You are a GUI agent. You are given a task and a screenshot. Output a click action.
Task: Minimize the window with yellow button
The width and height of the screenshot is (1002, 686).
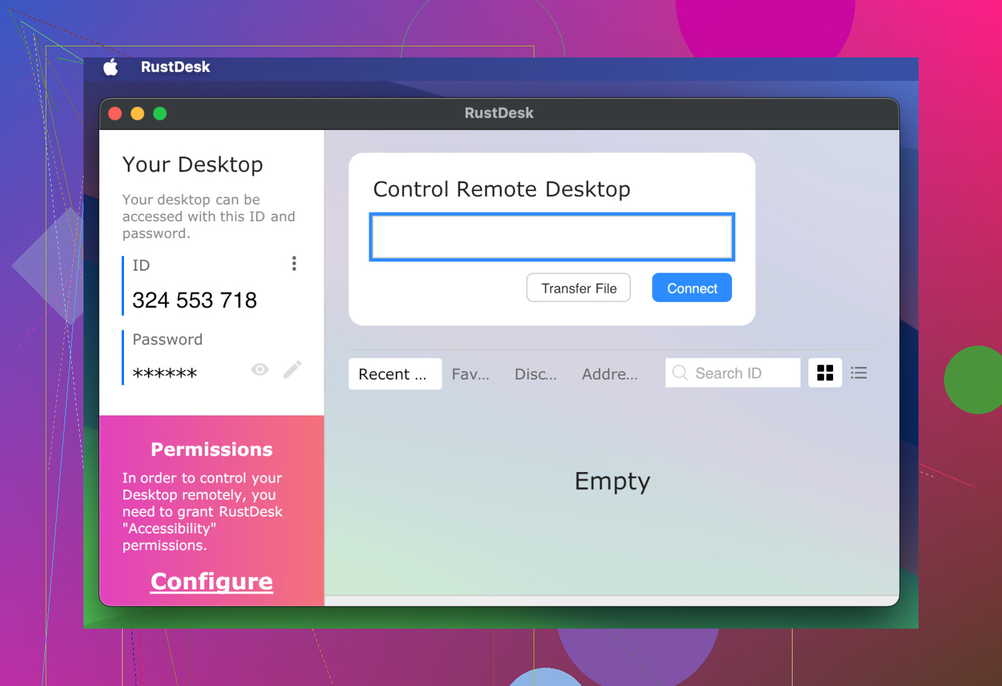tap(138, 113)
